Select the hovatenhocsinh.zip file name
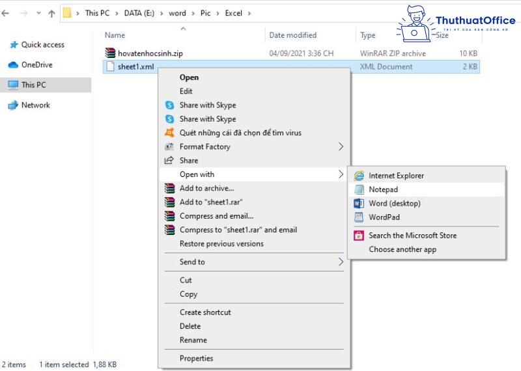 click(150, 53)
